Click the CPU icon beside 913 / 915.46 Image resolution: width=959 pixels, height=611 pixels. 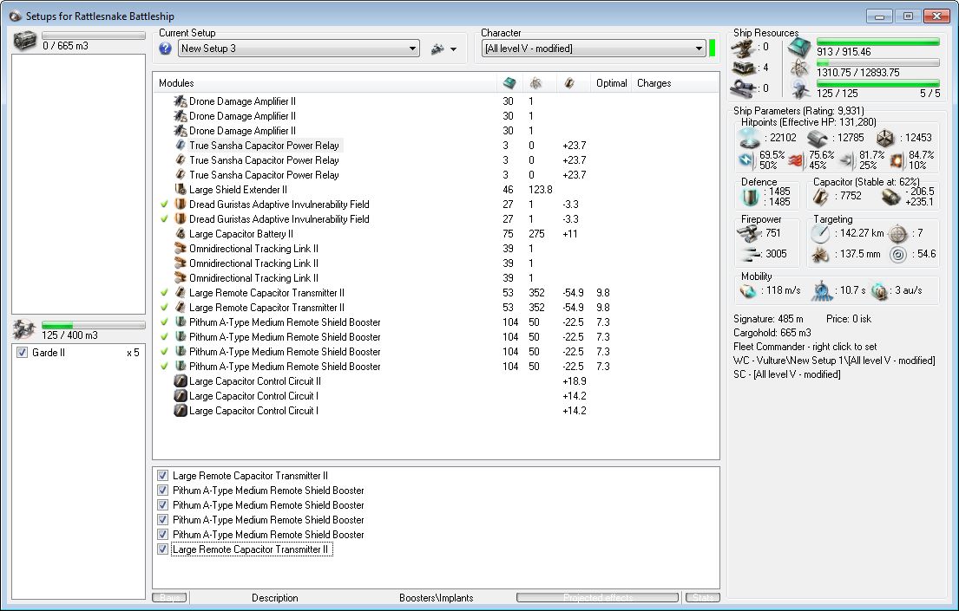click(x=798, y=47)
